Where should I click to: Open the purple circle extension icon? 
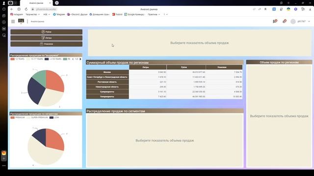(x=295, y=9)
